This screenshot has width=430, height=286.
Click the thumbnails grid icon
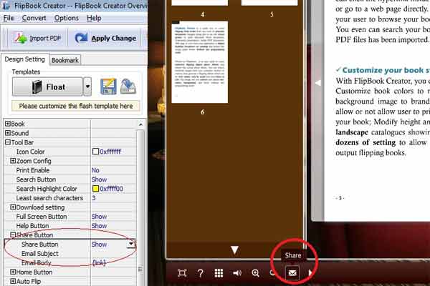(x=219, y=273)
